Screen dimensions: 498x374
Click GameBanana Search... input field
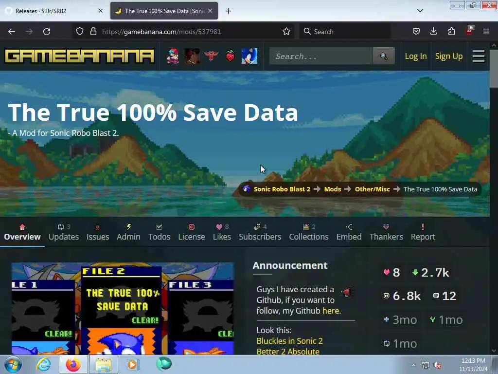coord(321,56)
